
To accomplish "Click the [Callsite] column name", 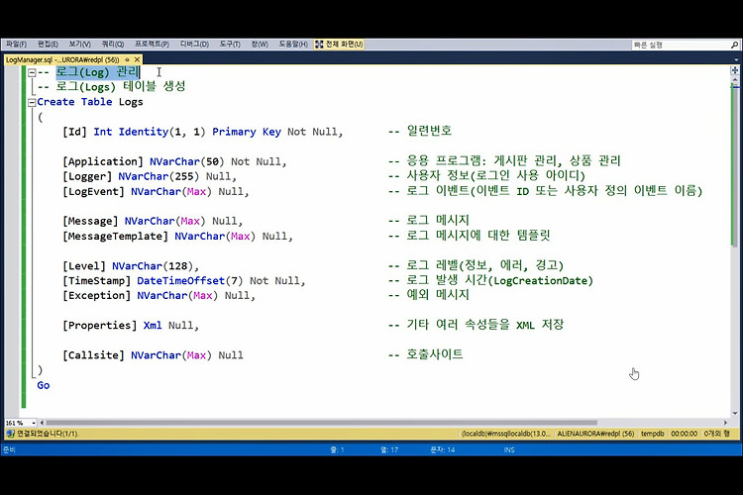I will (93, 355).
